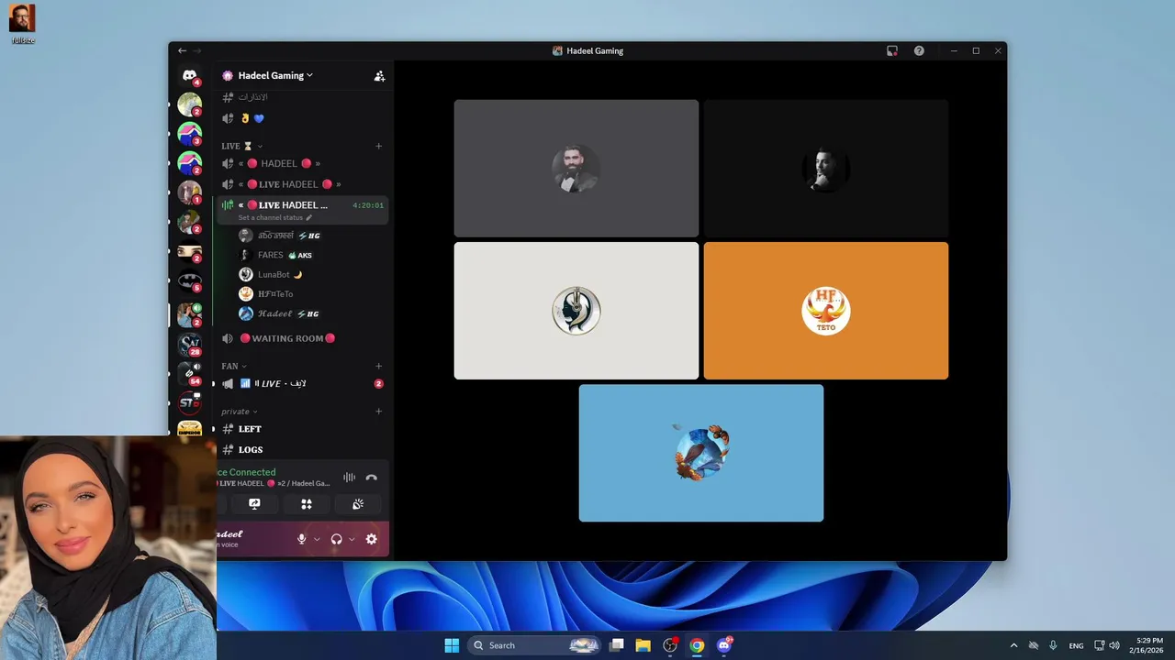Open the server icon with 54 badge
The image size is (1175, 660).
coord(189,373)
